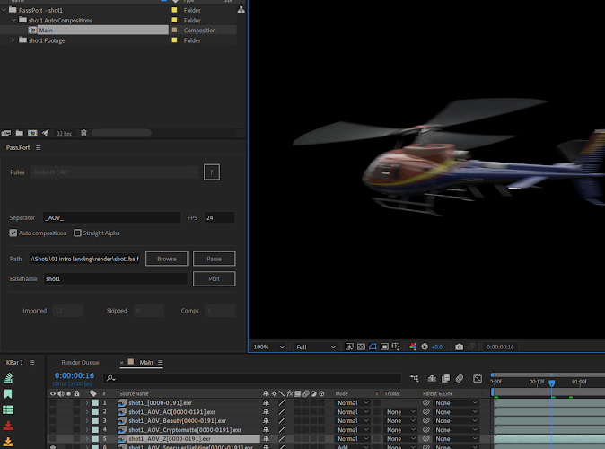The width and height of the screenshot is (605, 449).
Task: Enable motion blur for the timeline
Action: (460, 378)
